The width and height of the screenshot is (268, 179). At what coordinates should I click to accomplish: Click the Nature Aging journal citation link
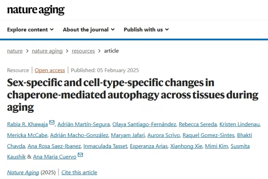pos(23,172)
